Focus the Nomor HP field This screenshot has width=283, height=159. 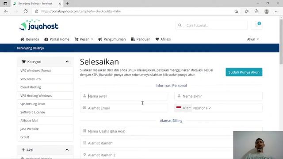[227, 108]
